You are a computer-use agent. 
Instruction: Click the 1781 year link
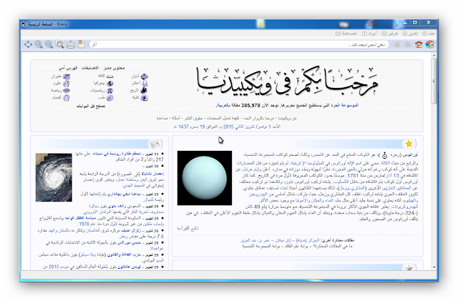[353, 175]
